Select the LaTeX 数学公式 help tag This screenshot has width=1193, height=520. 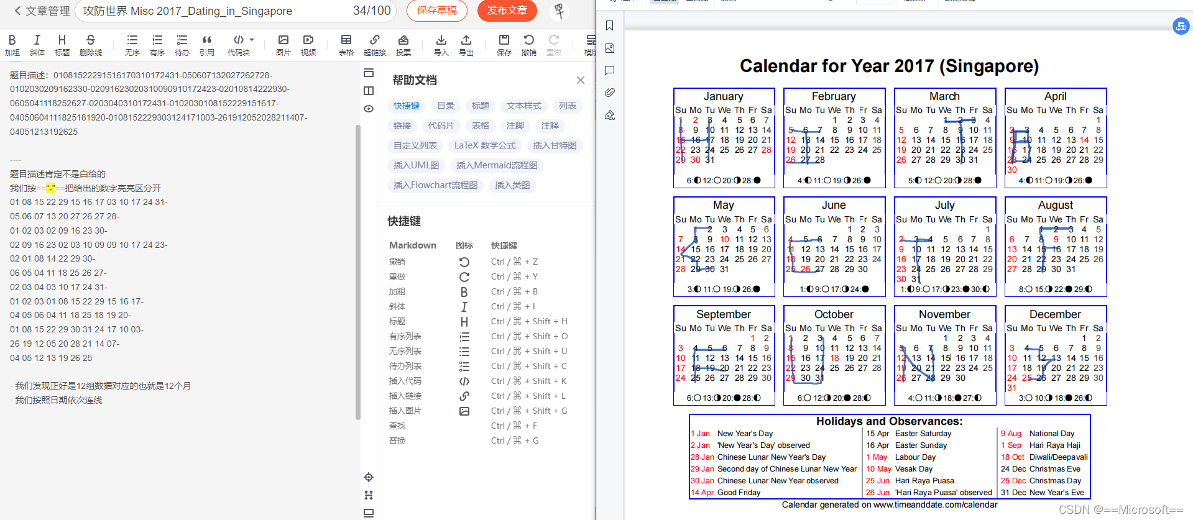(x=485, y=145)
